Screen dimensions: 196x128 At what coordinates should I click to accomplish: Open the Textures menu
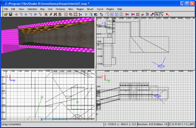click(x=60, y=9)
